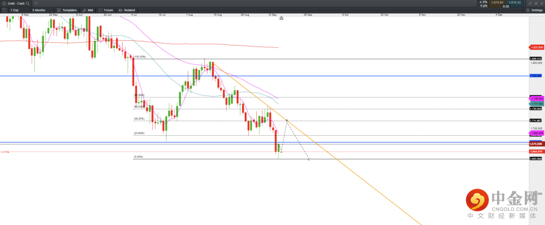This screenshot has height=225, width=545.
Task: Add a new chart tab with plus icon
Action: [36, 3]
